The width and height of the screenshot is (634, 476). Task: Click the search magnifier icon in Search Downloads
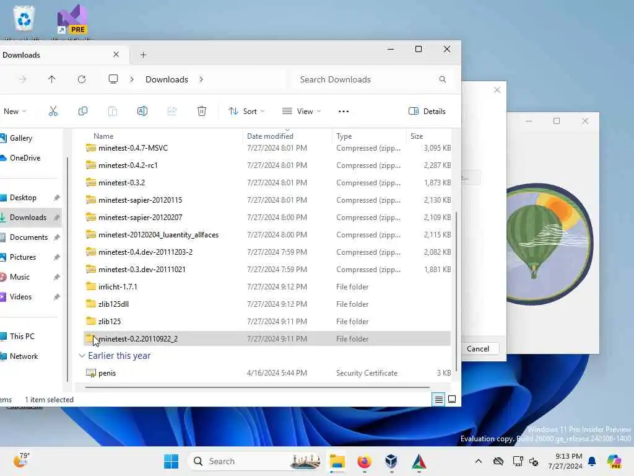pos(442,79)
